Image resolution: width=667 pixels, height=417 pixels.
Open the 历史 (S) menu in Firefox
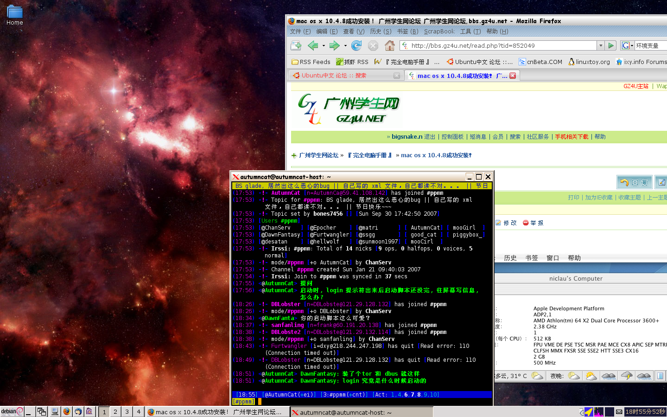(381, 32)
